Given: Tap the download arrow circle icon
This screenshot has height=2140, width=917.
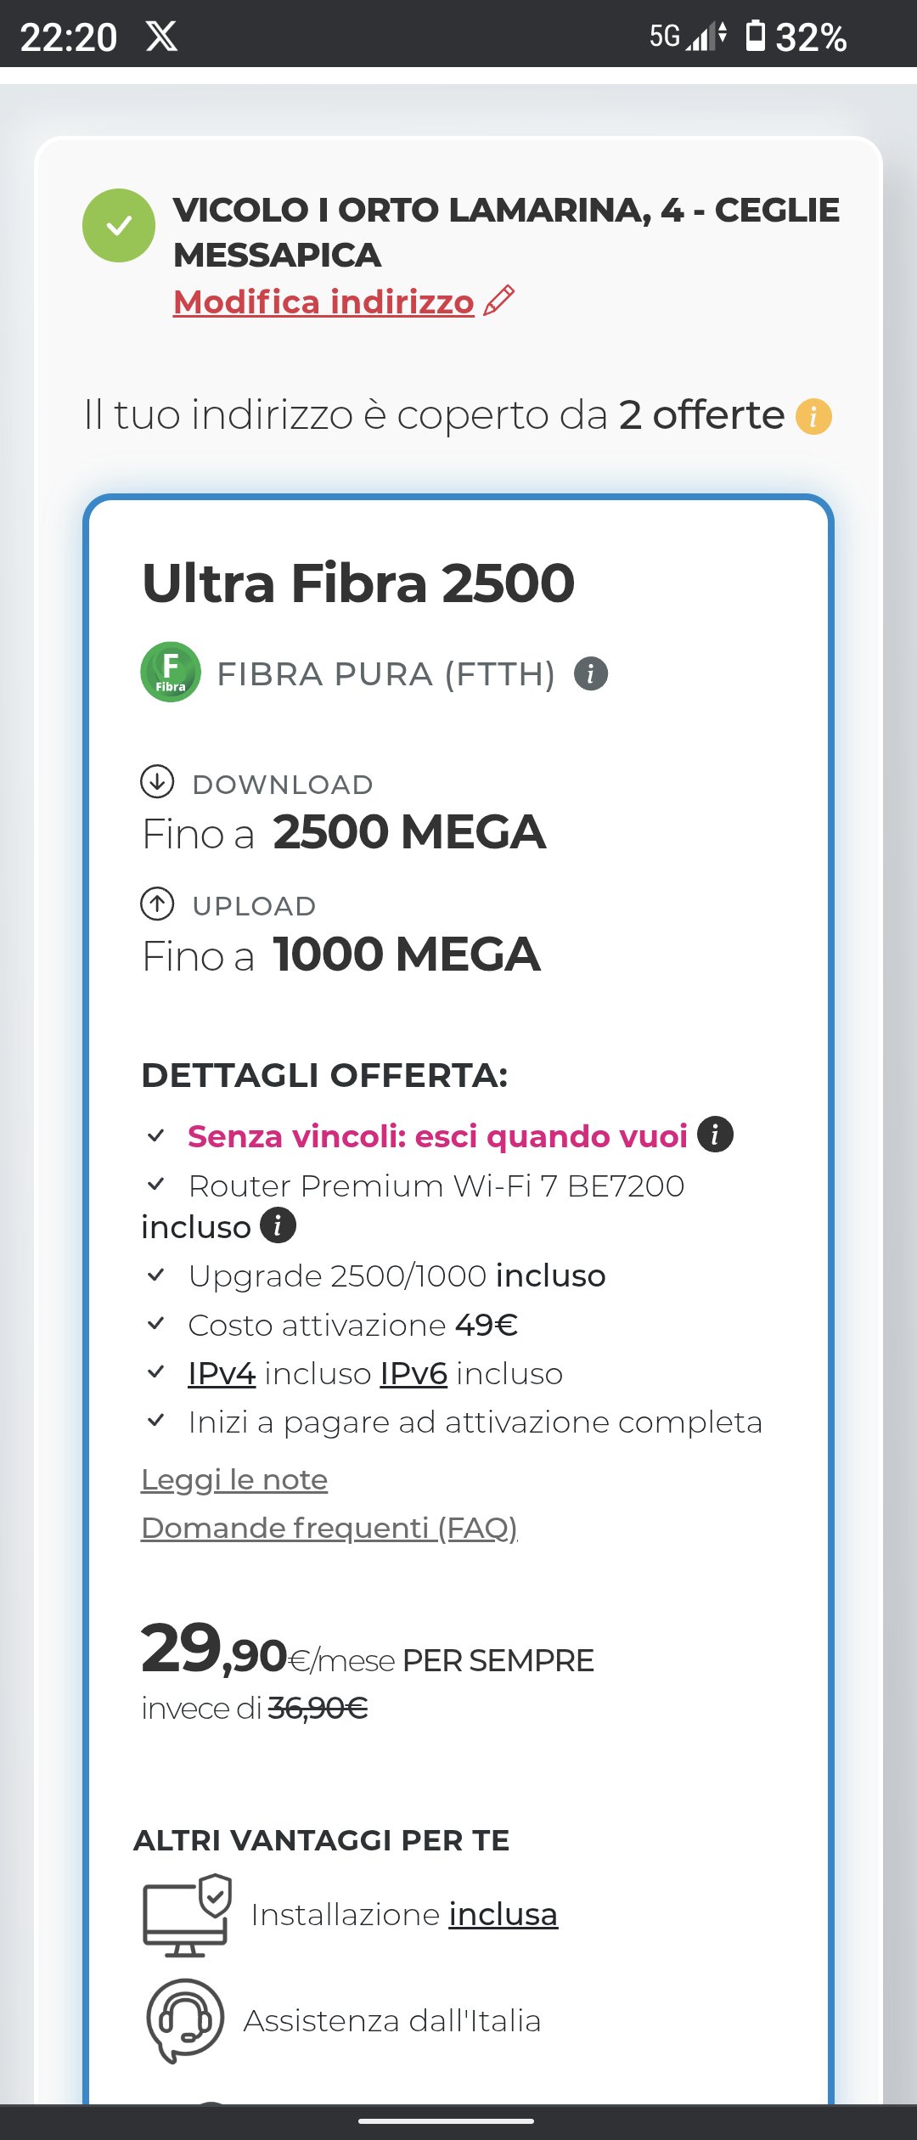Looking at the screenshot, I should [157, 782].
